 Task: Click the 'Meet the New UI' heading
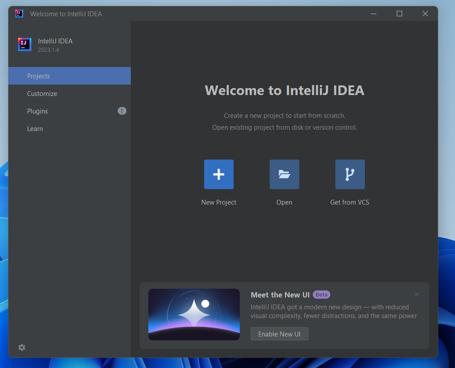point(280,295)
